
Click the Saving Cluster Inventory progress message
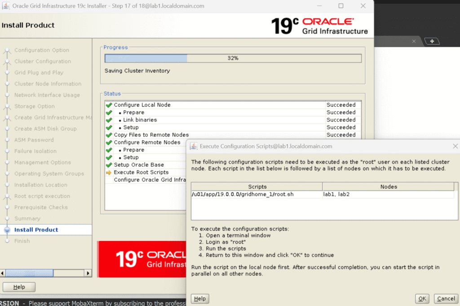pos(137,71)
